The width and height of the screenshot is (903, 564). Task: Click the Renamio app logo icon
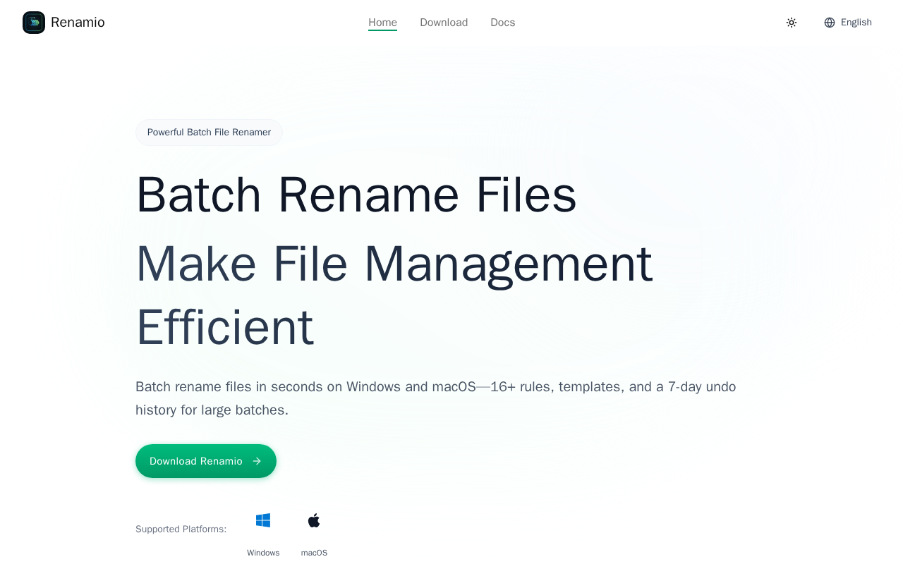tap(34, 23)
